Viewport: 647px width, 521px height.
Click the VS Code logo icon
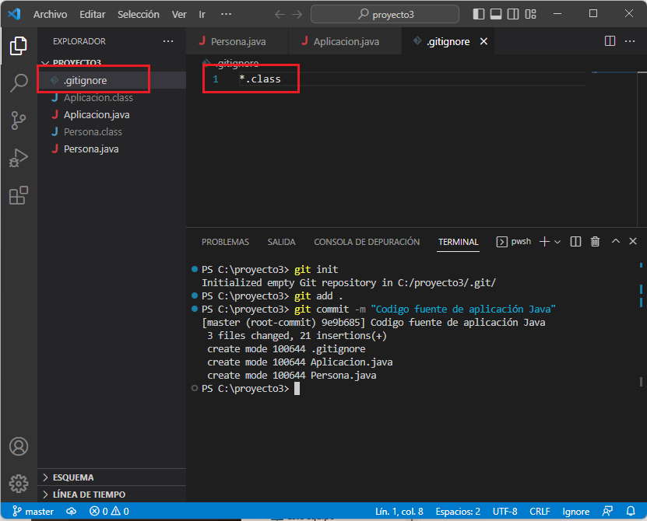(x=15, y=14)
